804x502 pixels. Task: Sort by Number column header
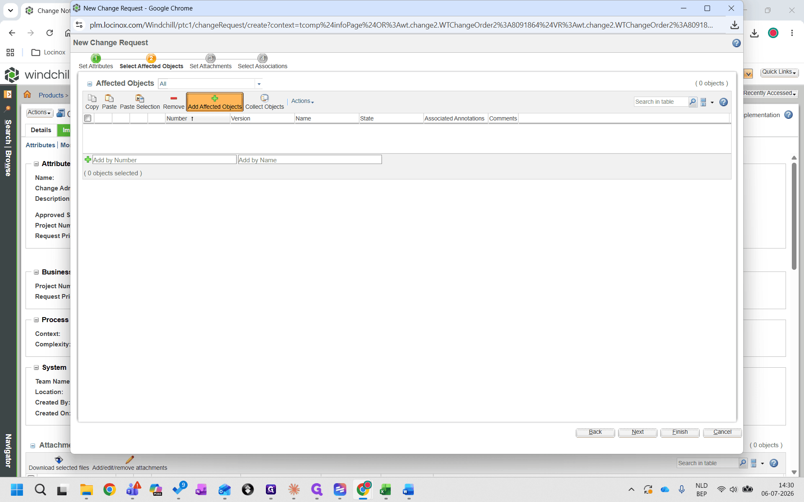point(198,118)
